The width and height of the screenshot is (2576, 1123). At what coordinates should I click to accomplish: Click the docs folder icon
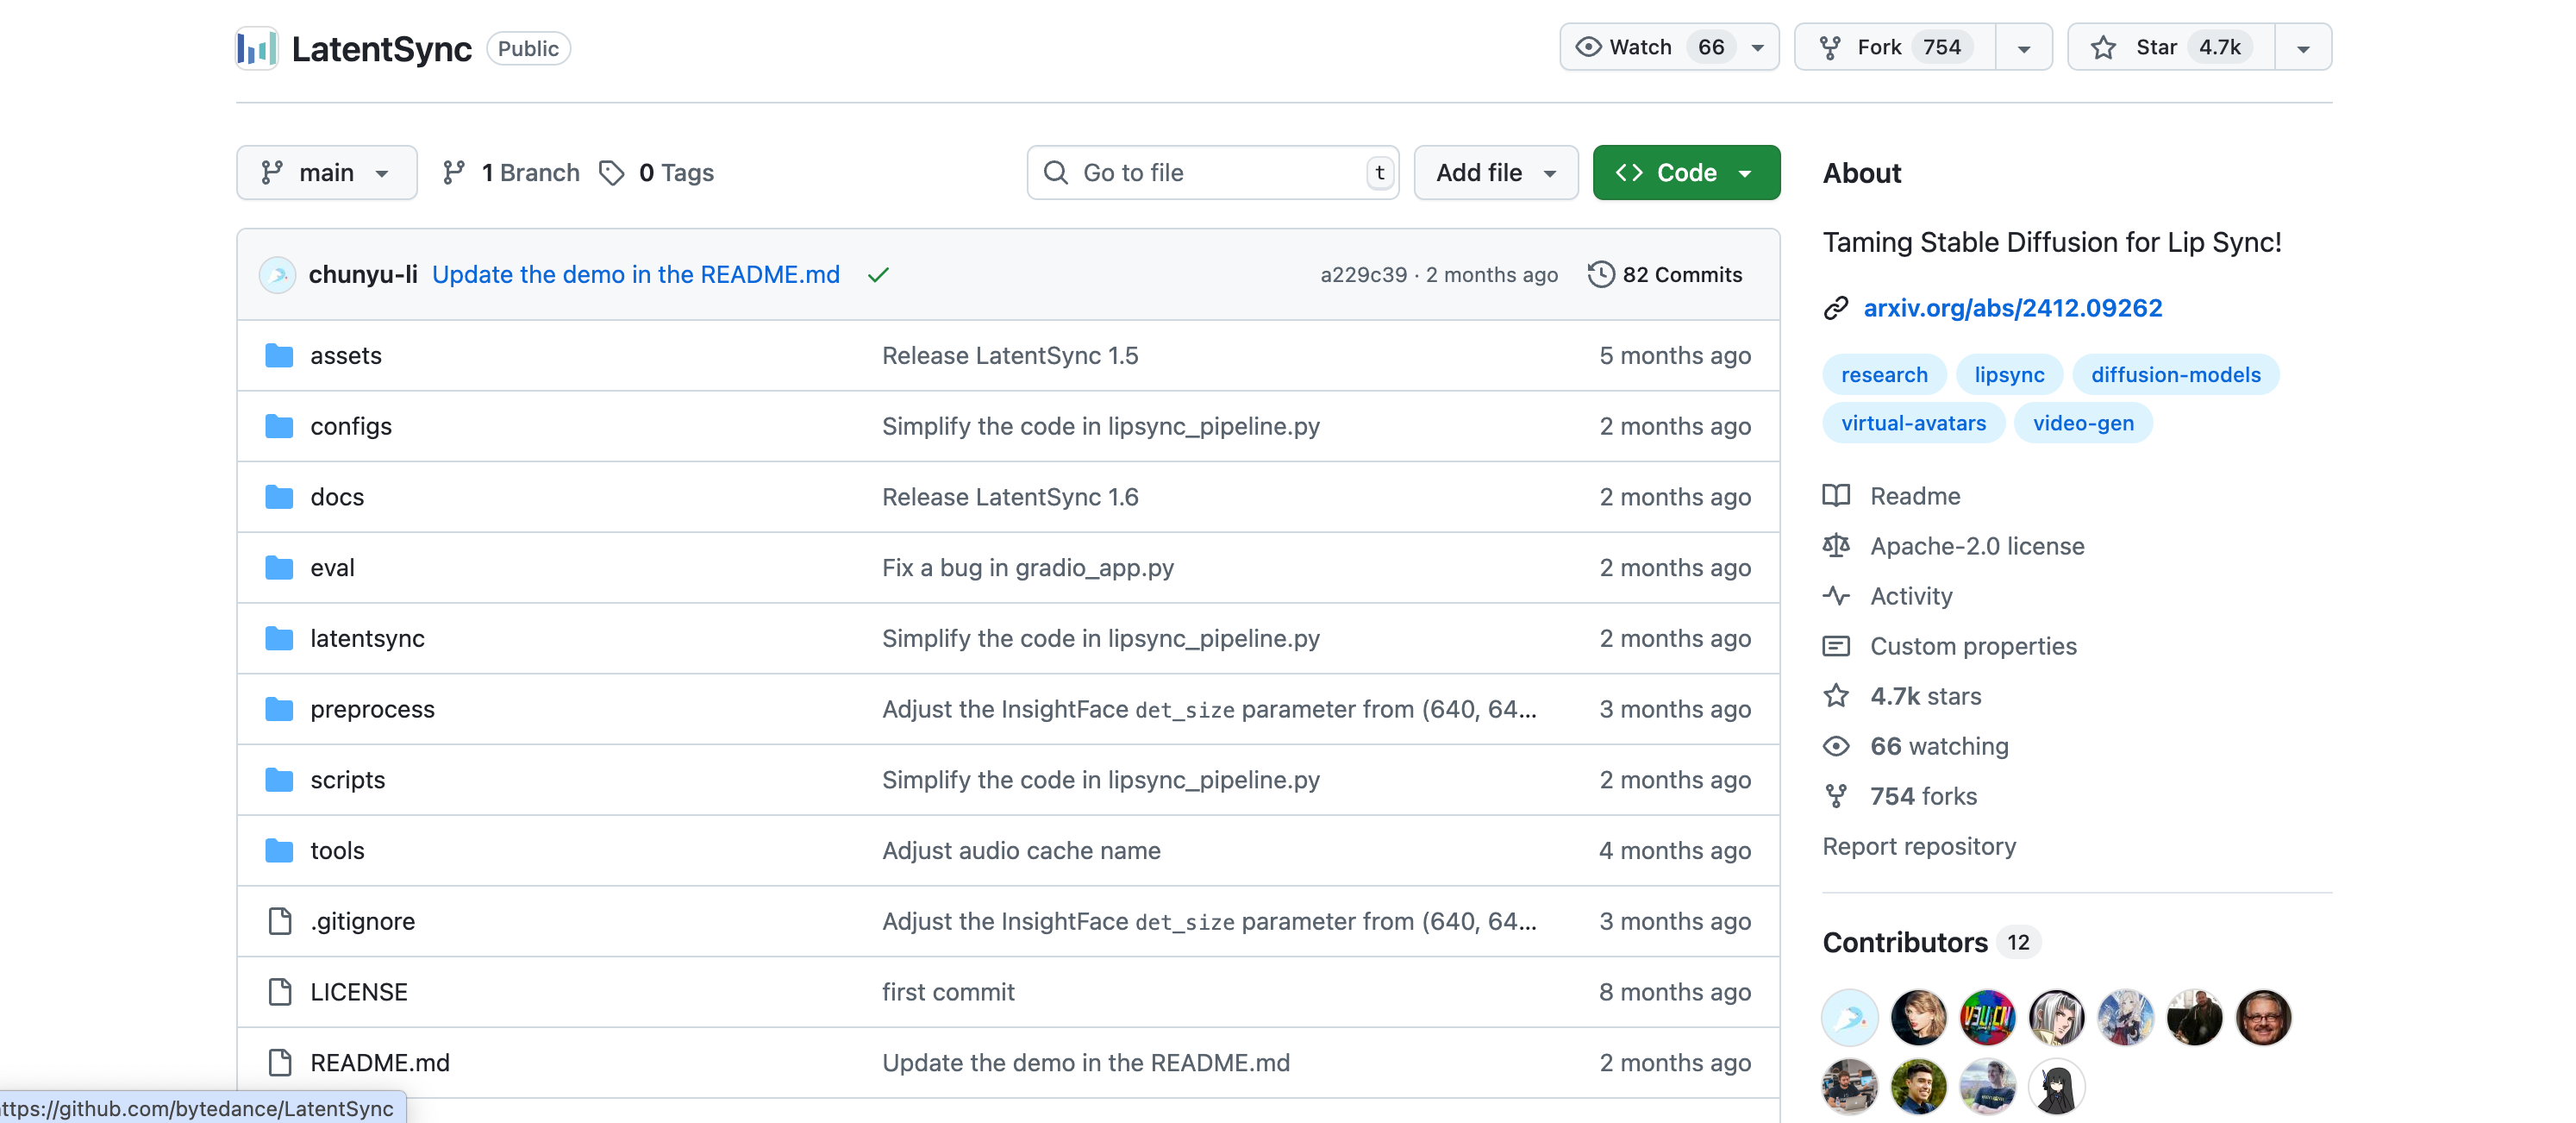click(x=279, y=497)
